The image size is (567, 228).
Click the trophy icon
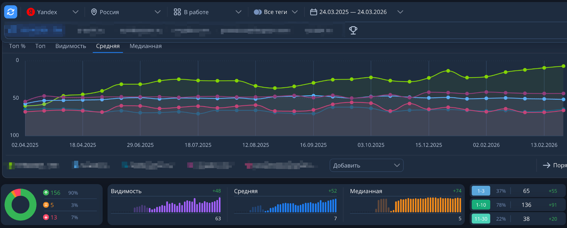click(353, 30)
